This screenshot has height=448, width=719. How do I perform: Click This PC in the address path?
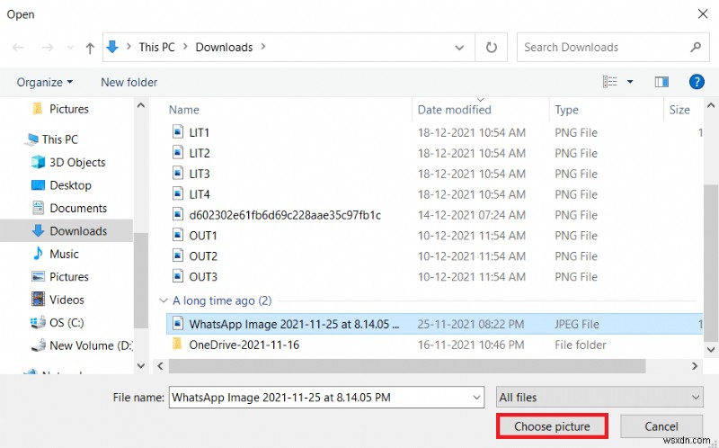pos(156,48)
